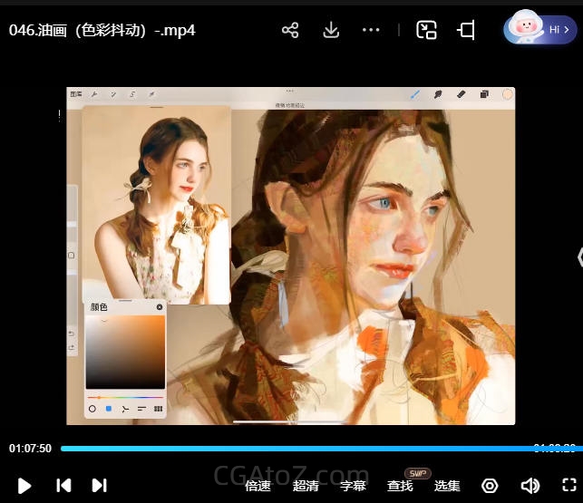Screen dimensions: 583x503
Task: Click the share icon in top bar
Action: 290,30
